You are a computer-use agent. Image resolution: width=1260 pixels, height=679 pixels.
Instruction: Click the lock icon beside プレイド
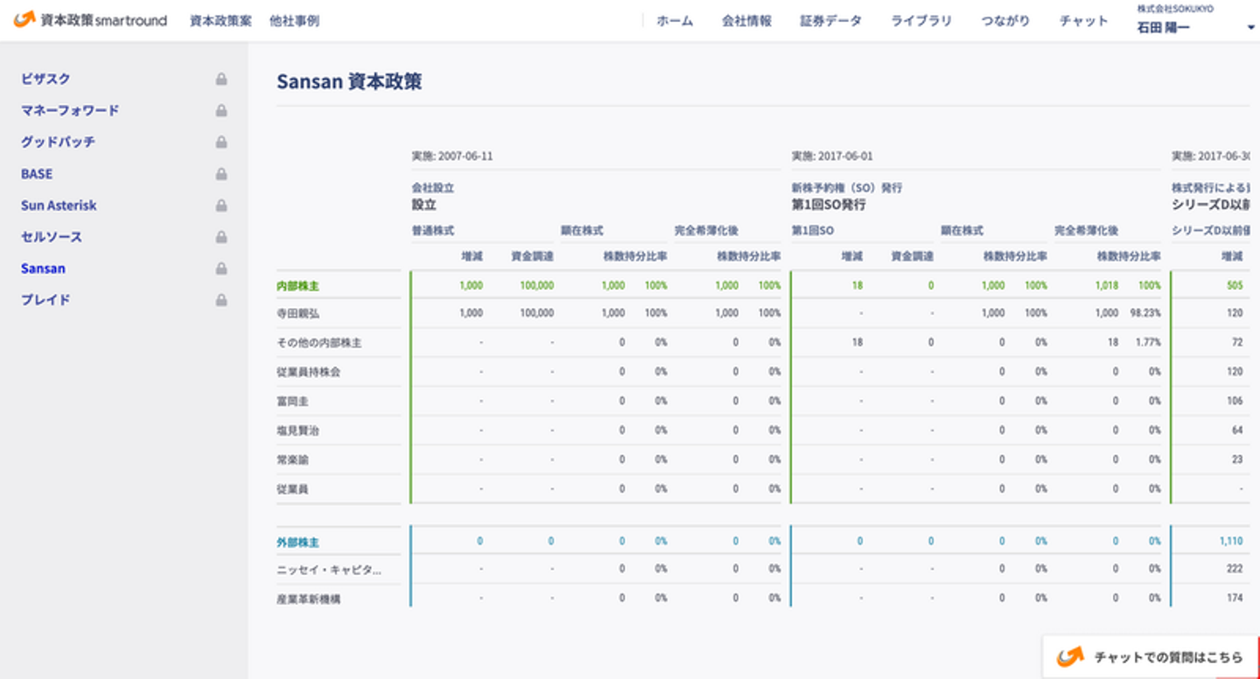click(221, 300)
